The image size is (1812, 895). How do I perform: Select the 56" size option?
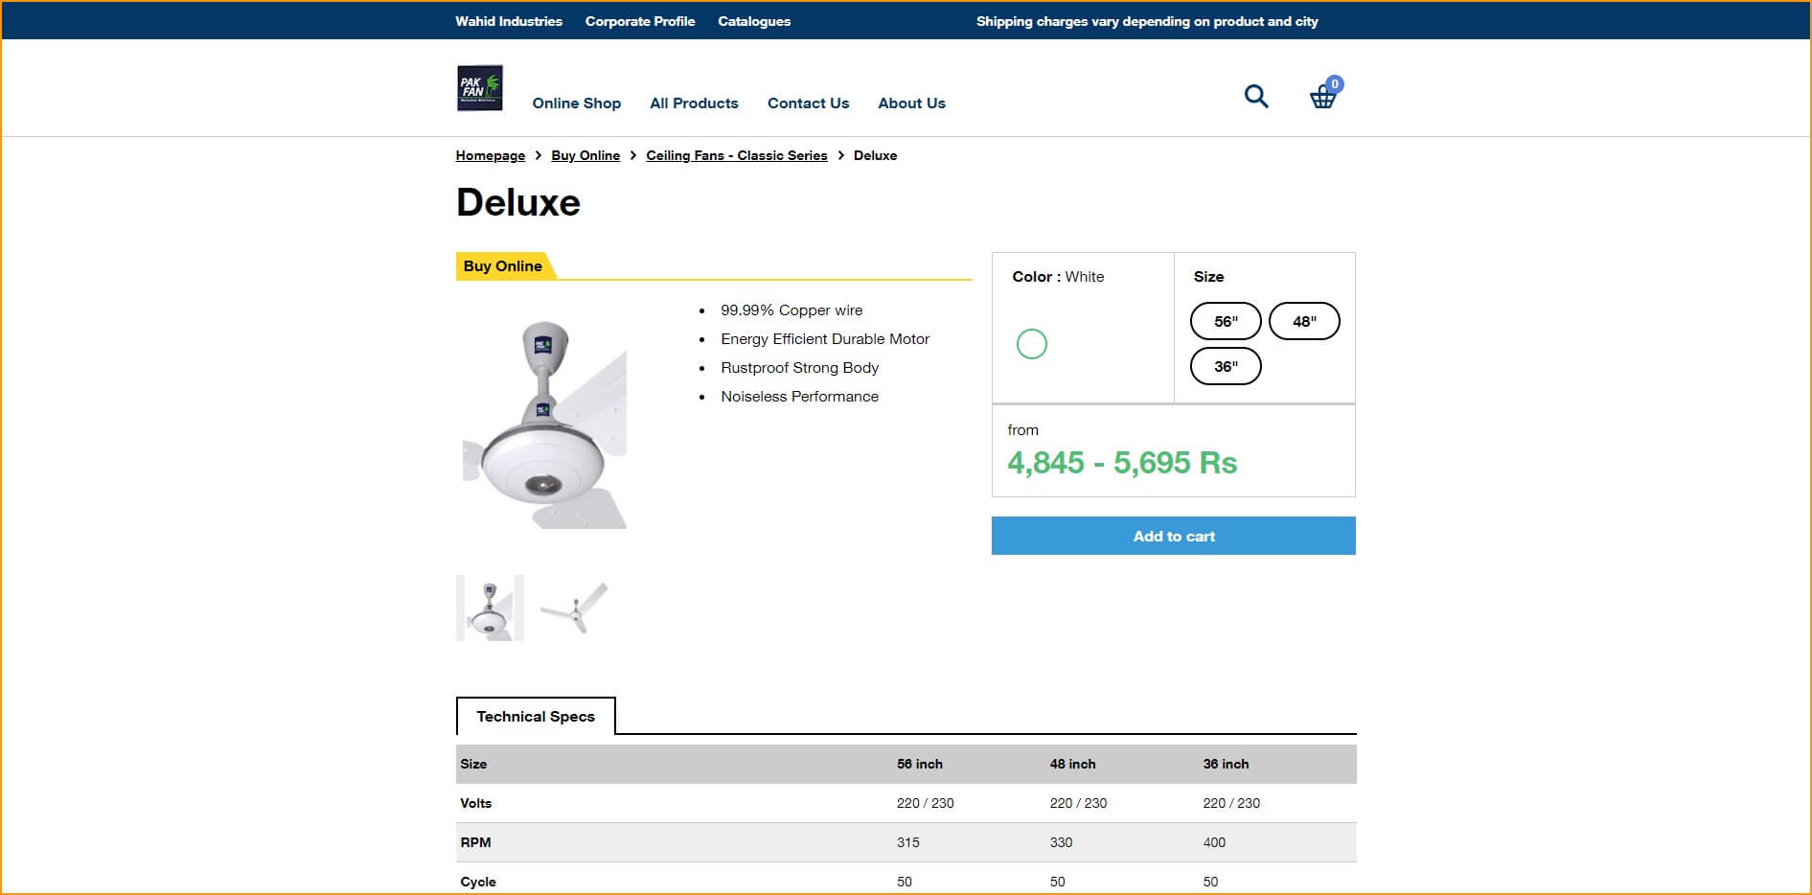(x=1225, y=321)
